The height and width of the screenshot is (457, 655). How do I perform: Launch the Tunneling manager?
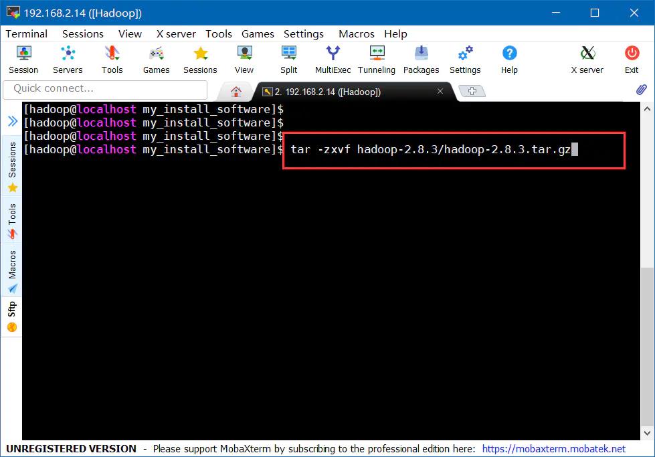coord(377,59)
